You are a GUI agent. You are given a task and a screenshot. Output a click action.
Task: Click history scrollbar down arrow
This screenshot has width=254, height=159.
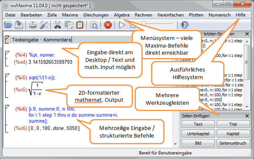tap(247, 106)
